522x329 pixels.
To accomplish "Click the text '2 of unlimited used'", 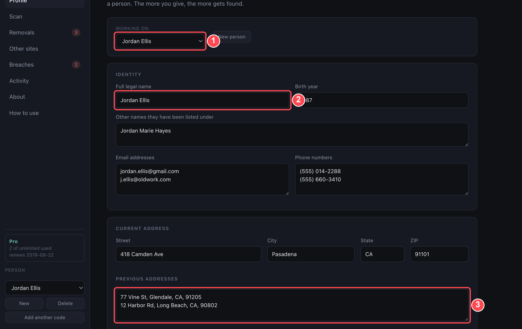I will (30, 248).
